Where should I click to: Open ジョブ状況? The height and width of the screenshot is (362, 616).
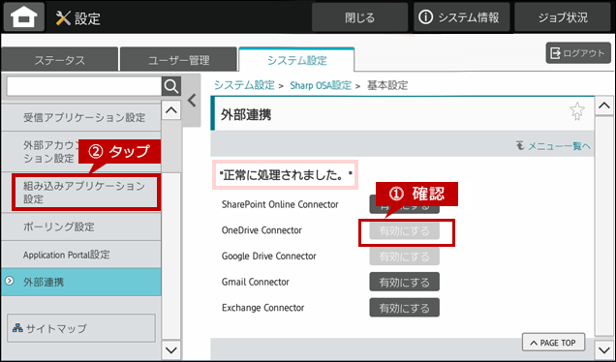pyautogui.click(x=563, y=17)
